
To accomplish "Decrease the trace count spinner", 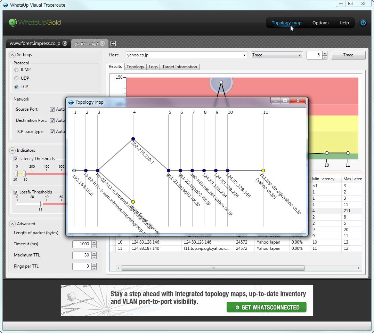I will point(325,57).
